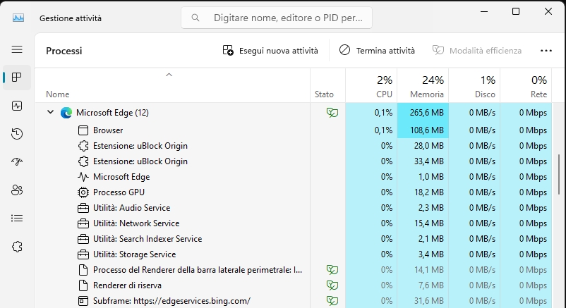The width and height of the screenshot is (566, 308).
Task: Click the toolbox icon for Audio Service
Action: [83, 208]
